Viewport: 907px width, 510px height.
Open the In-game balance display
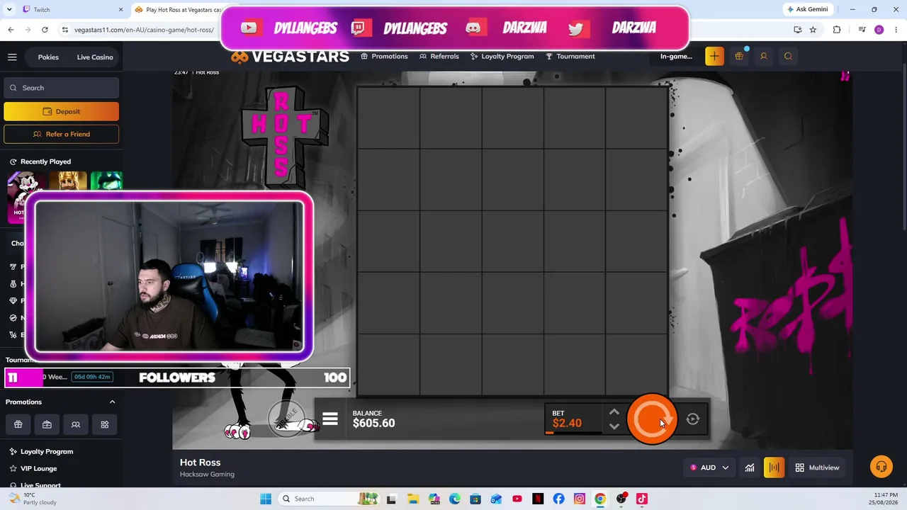[676, 57]
